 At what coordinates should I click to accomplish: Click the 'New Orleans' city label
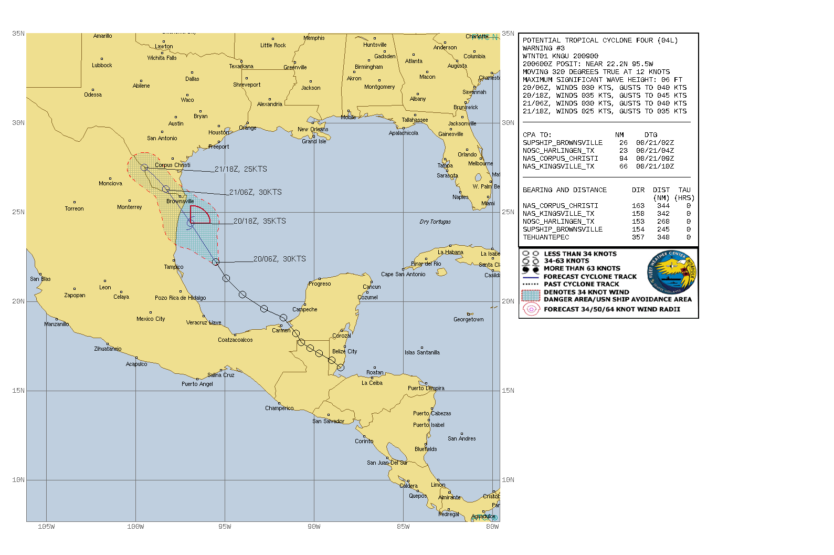click(313, 129)
